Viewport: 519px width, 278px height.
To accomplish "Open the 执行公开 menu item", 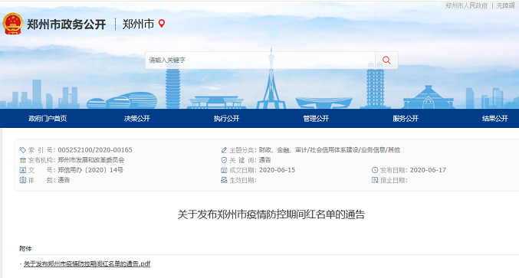I will point(226,119).
